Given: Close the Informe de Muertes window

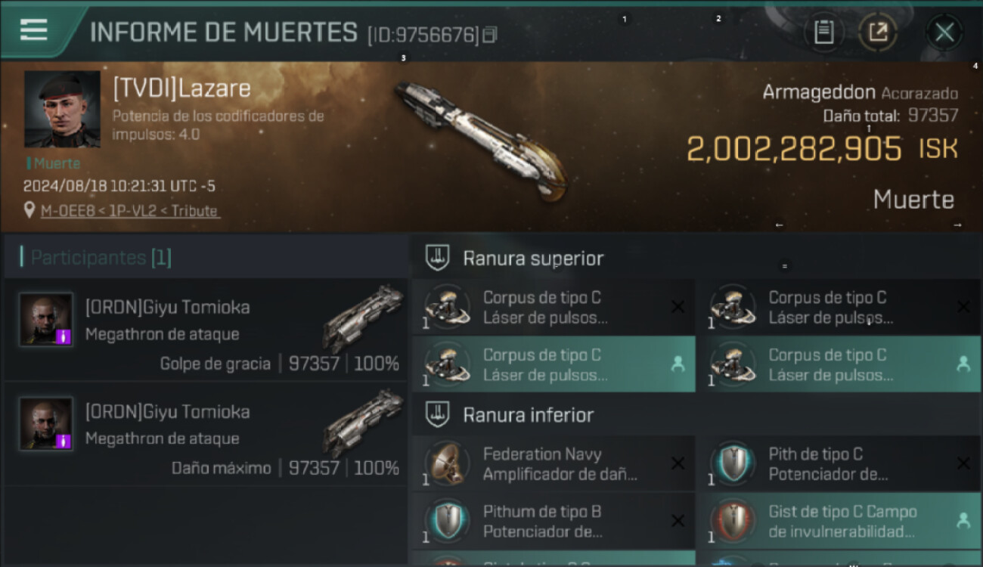Looking at the screenshot, I should [x=944, y=33].
